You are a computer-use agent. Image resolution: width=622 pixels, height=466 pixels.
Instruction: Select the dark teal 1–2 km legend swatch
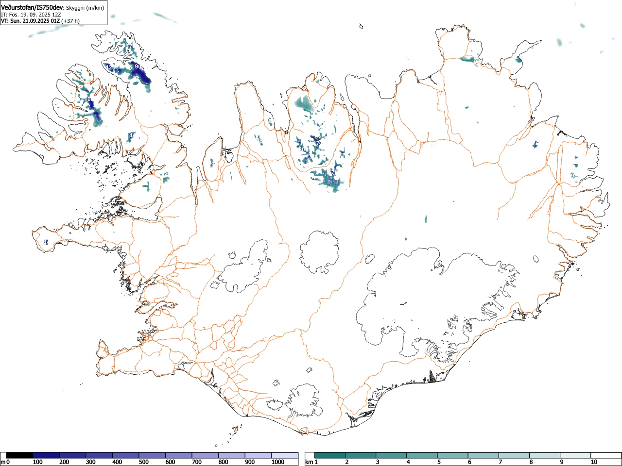tap(330, 455)
